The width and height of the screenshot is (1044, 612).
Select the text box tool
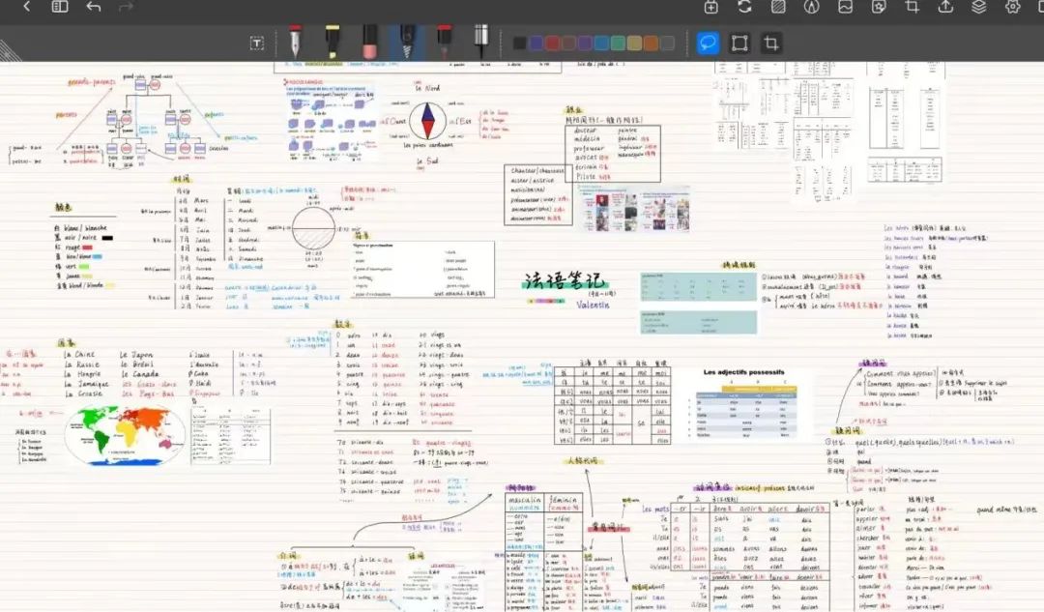256,43
